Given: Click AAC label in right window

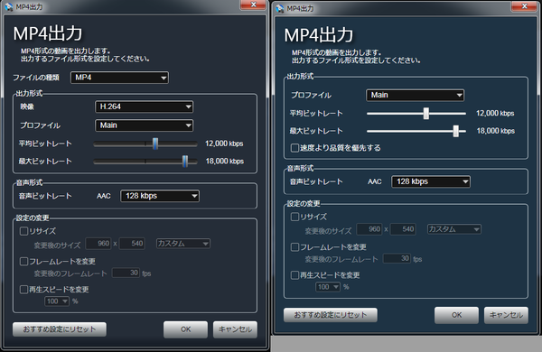Looking at the screenshot, I should coord(375,181).
